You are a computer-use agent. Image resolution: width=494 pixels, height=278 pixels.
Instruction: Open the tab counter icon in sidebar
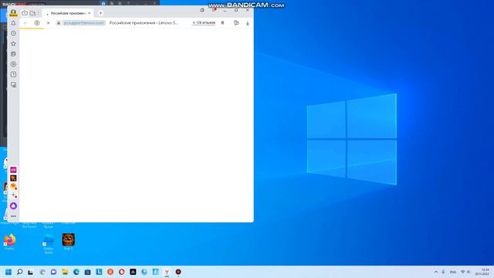(13, 74)
